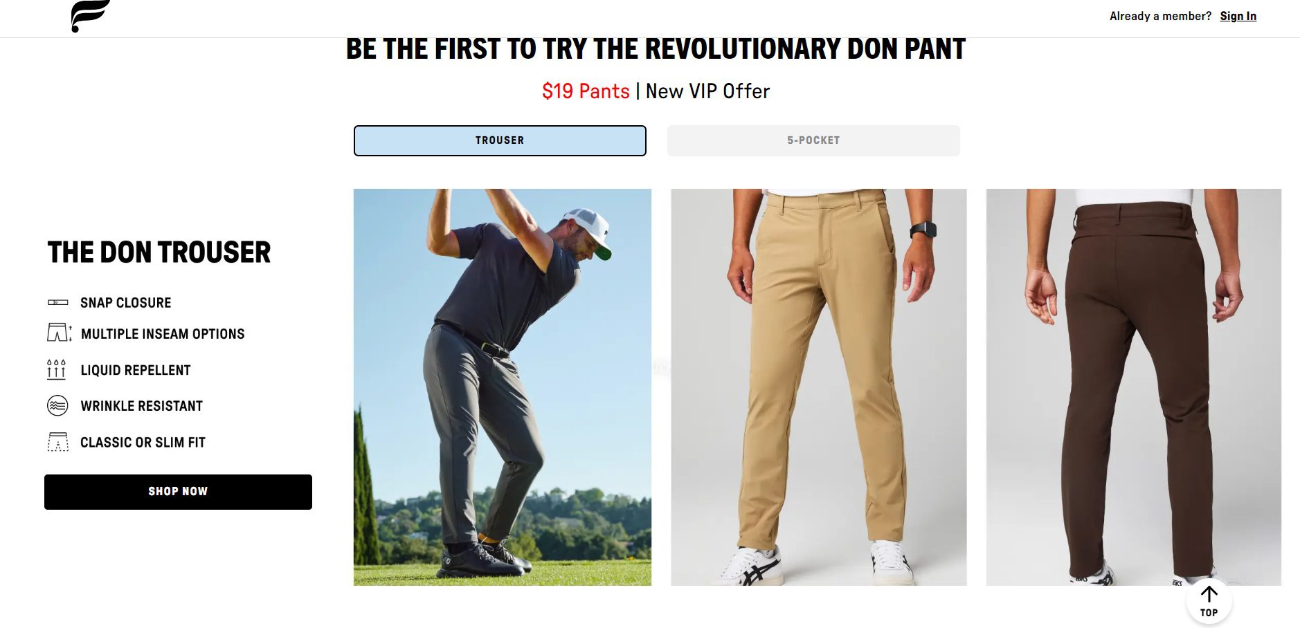
Task: Click the classic or slim fit icon
Action: (x=58, y=442)
